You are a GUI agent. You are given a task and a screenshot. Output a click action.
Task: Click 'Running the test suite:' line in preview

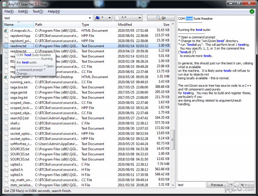click(x=194, y=30)
